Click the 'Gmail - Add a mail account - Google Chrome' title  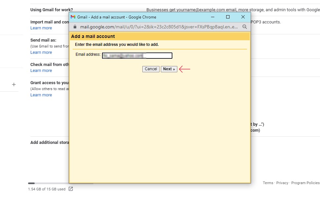(117, 17)
